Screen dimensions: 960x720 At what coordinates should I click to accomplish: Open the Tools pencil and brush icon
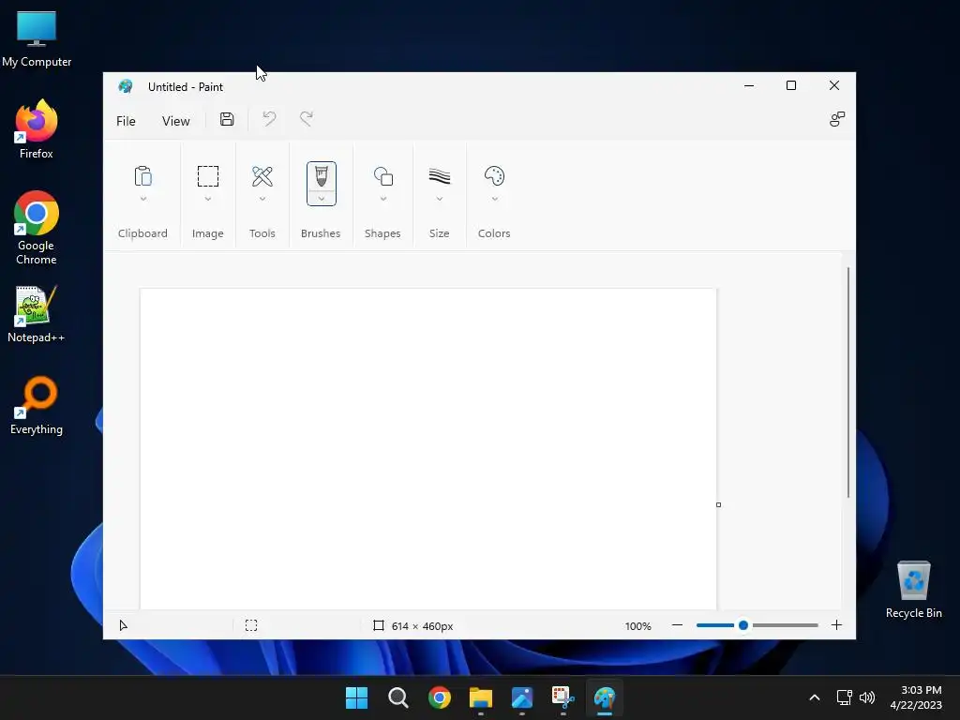[262, 176]
